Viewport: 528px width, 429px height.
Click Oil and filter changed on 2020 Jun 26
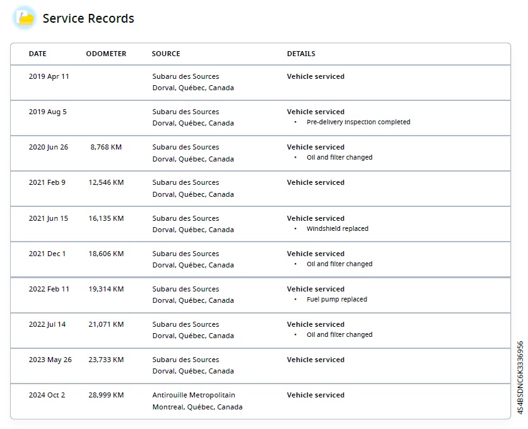pyautogui.click(x=339, y=158)
